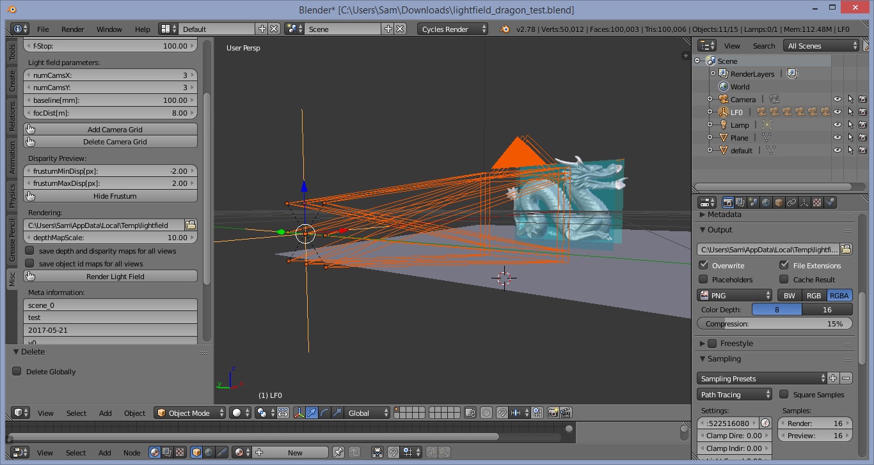
Task: Open the File menu
Action: pyautogui.click(x=43, y=29)
